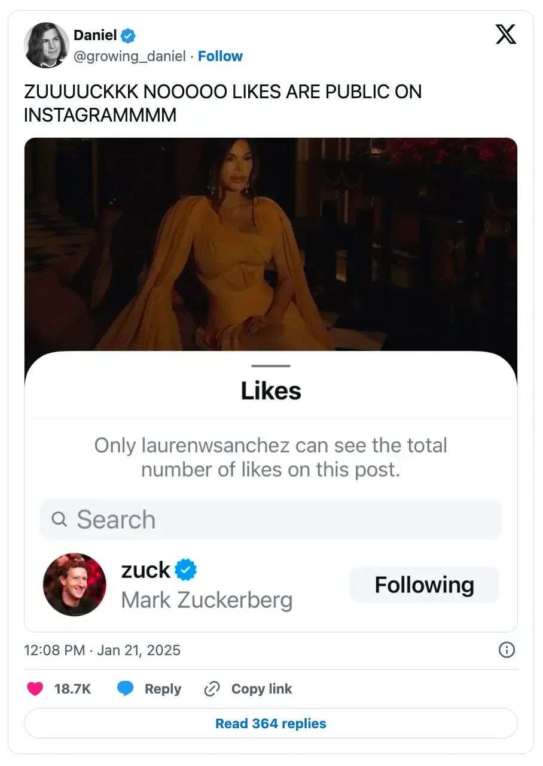Click the blue reply bubble icon
Image resolution: width=543 pixels, height=766 pixels.
pos(125,689)
